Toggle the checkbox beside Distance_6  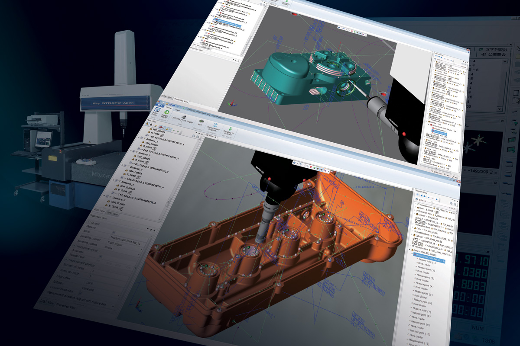[107, 196]
